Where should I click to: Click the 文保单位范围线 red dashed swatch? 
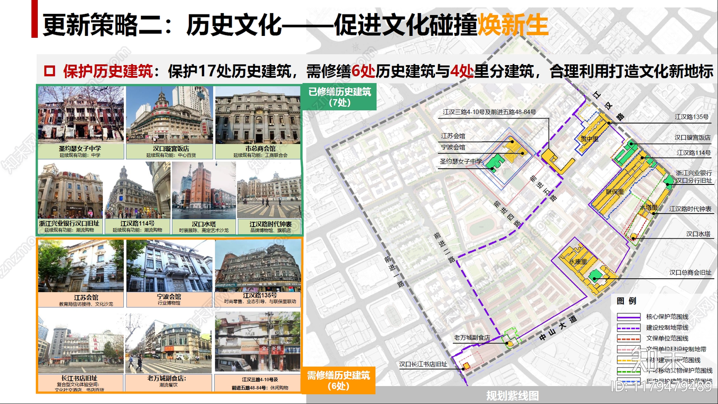628,338
